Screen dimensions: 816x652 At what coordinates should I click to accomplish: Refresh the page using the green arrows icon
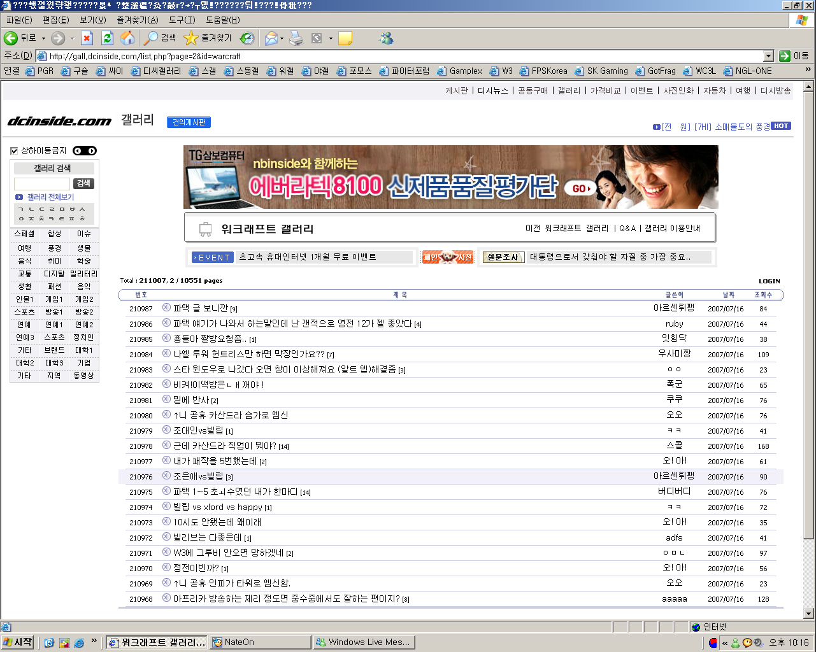(107, 38)
